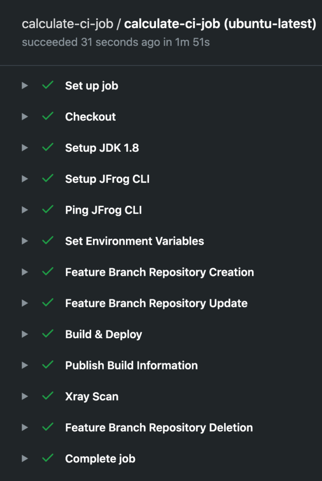The image size is (322, 481).
Task: Click the success checkmark for Build & Deploy
Action: (47, 334)
